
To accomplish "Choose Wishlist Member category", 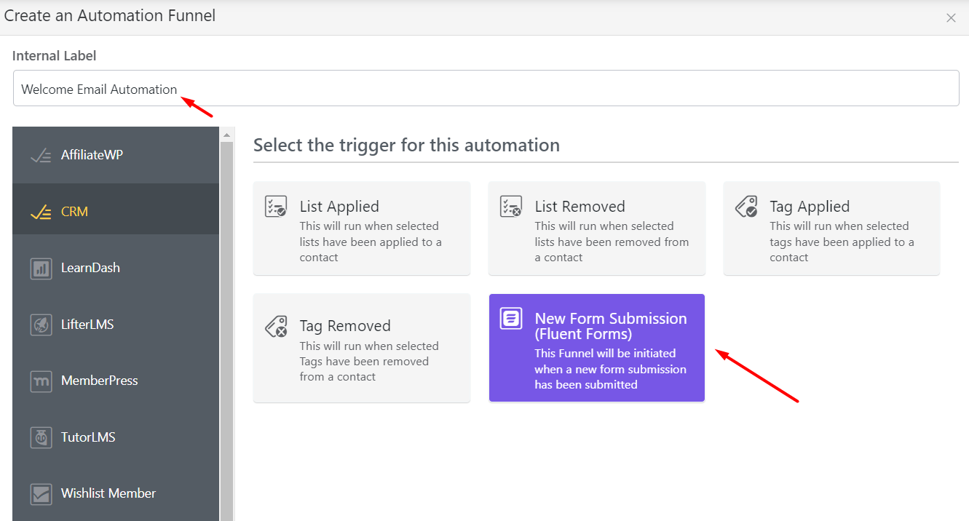I will click(116, 493).
